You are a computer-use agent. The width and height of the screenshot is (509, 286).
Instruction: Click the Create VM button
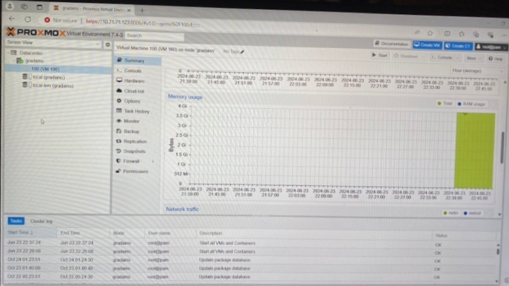(x=427, y=44)
